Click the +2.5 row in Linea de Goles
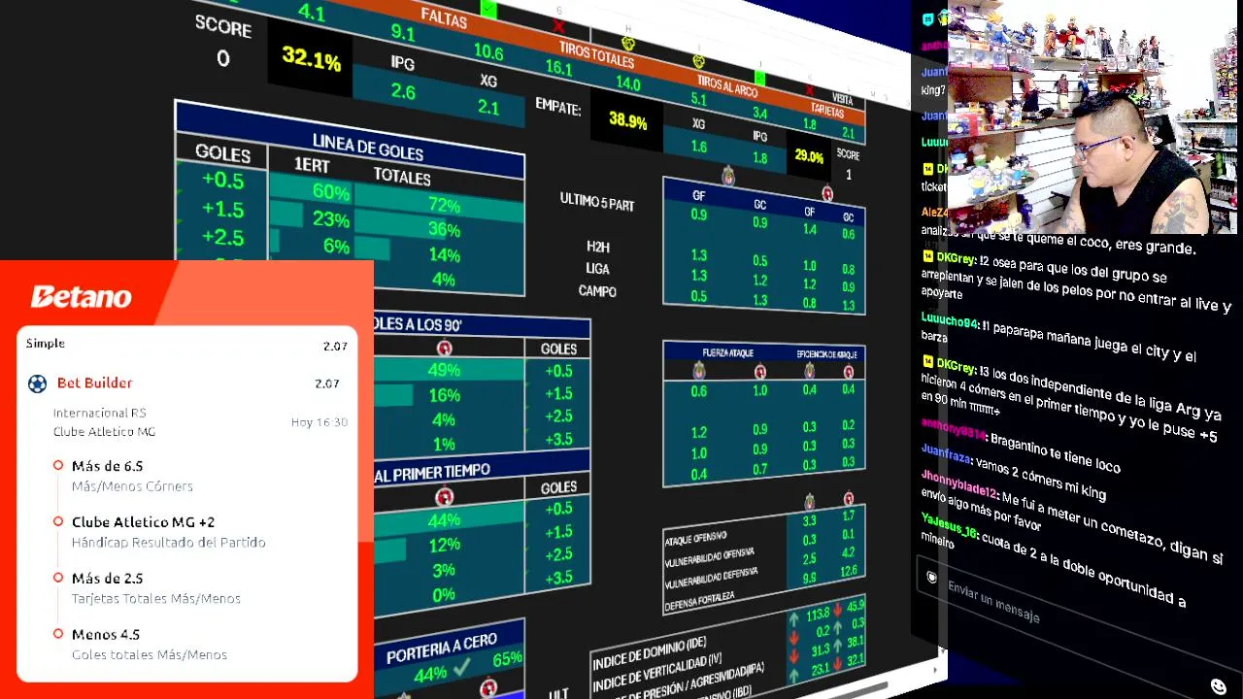Viewport: 1243px width, 699px height. pos(221,237)
